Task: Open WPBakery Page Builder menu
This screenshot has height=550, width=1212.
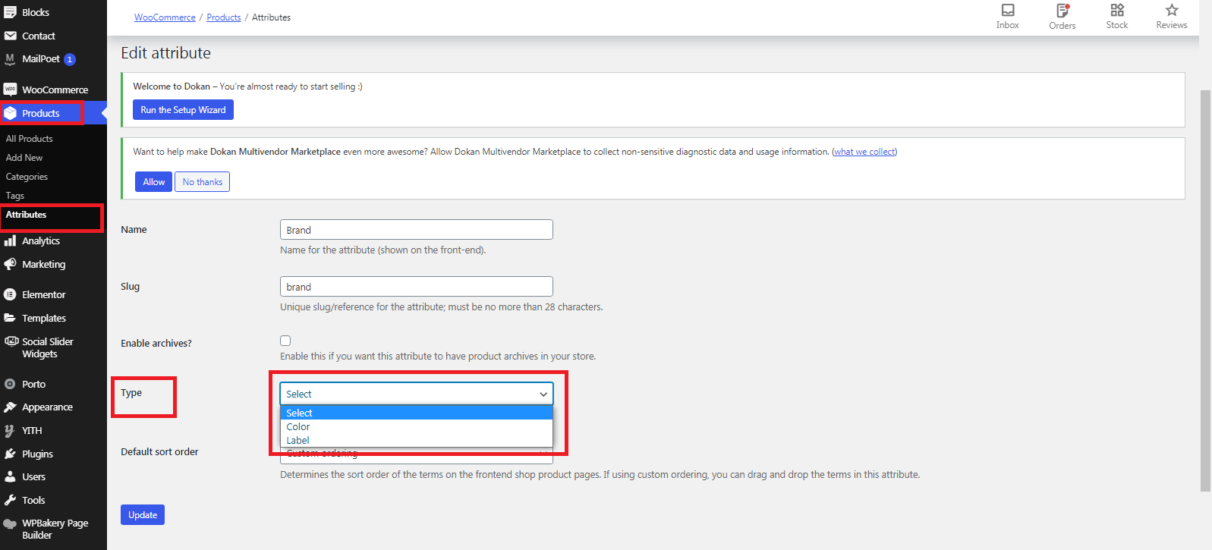Action: coord(53,529)
